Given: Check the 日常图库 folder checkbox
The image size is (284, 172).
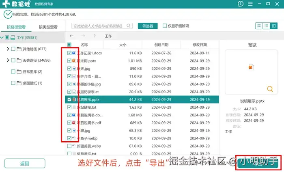Looking at the screenshot, I should click(13, 71).
